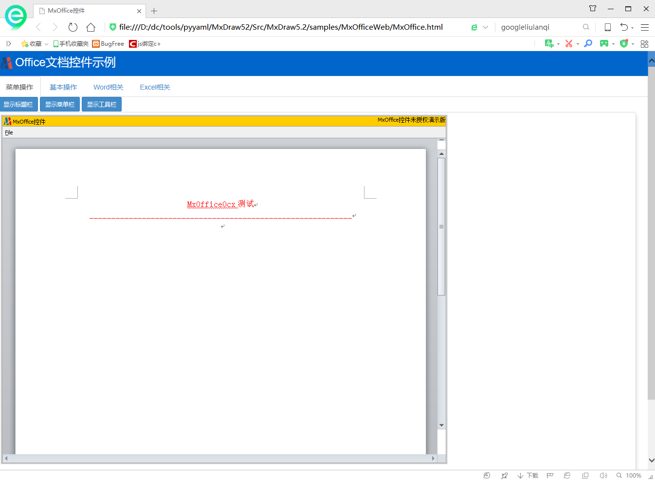655x481 pixels.
Task: Click page scrollbar up arrow
Action: coord(651,61)
